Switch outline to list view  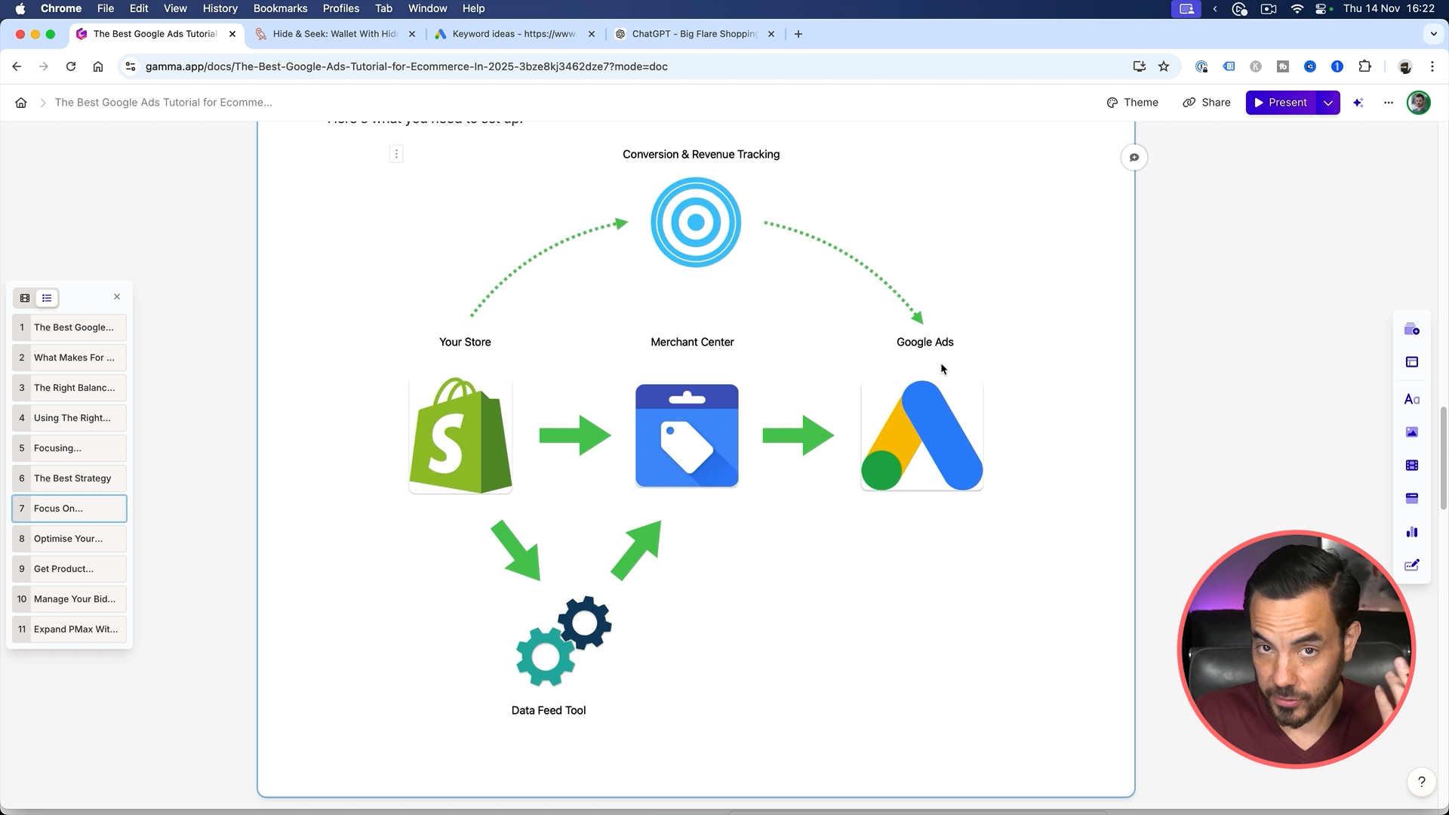(47, 298)
